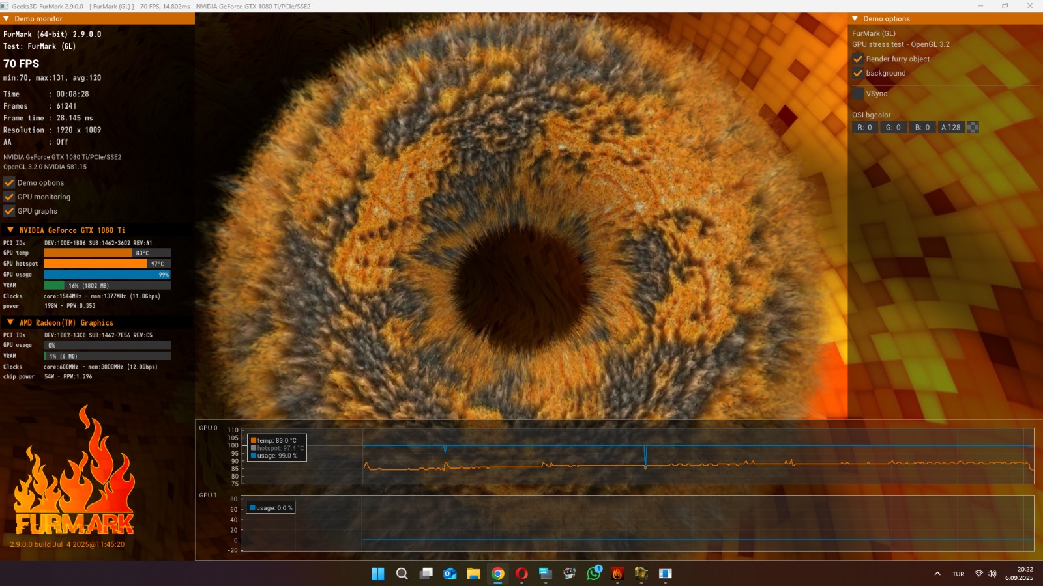The image size is (1043, 586).
Task: Click the NVIDIA VRAM 16% (1802 MB) bar
Action: (x=108, y=285)
